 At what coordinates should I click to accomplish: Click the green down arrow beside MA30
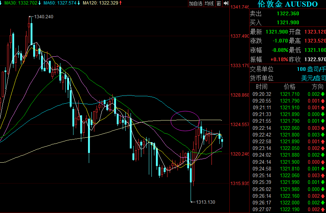40,3
